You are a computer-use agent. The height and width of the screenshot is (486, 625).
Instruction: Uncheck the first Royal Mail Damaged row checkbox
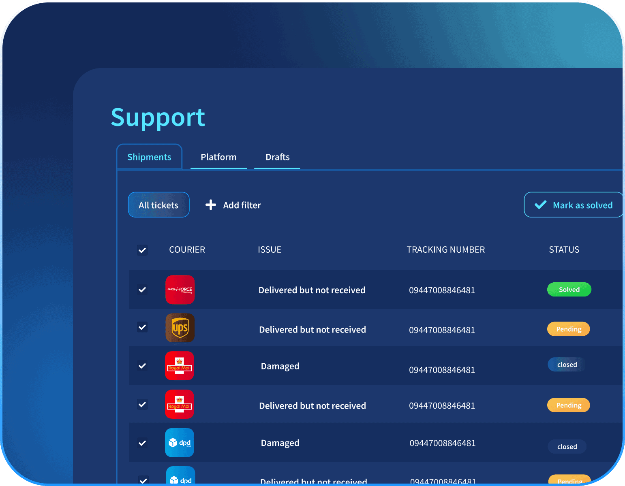point(142,366)
